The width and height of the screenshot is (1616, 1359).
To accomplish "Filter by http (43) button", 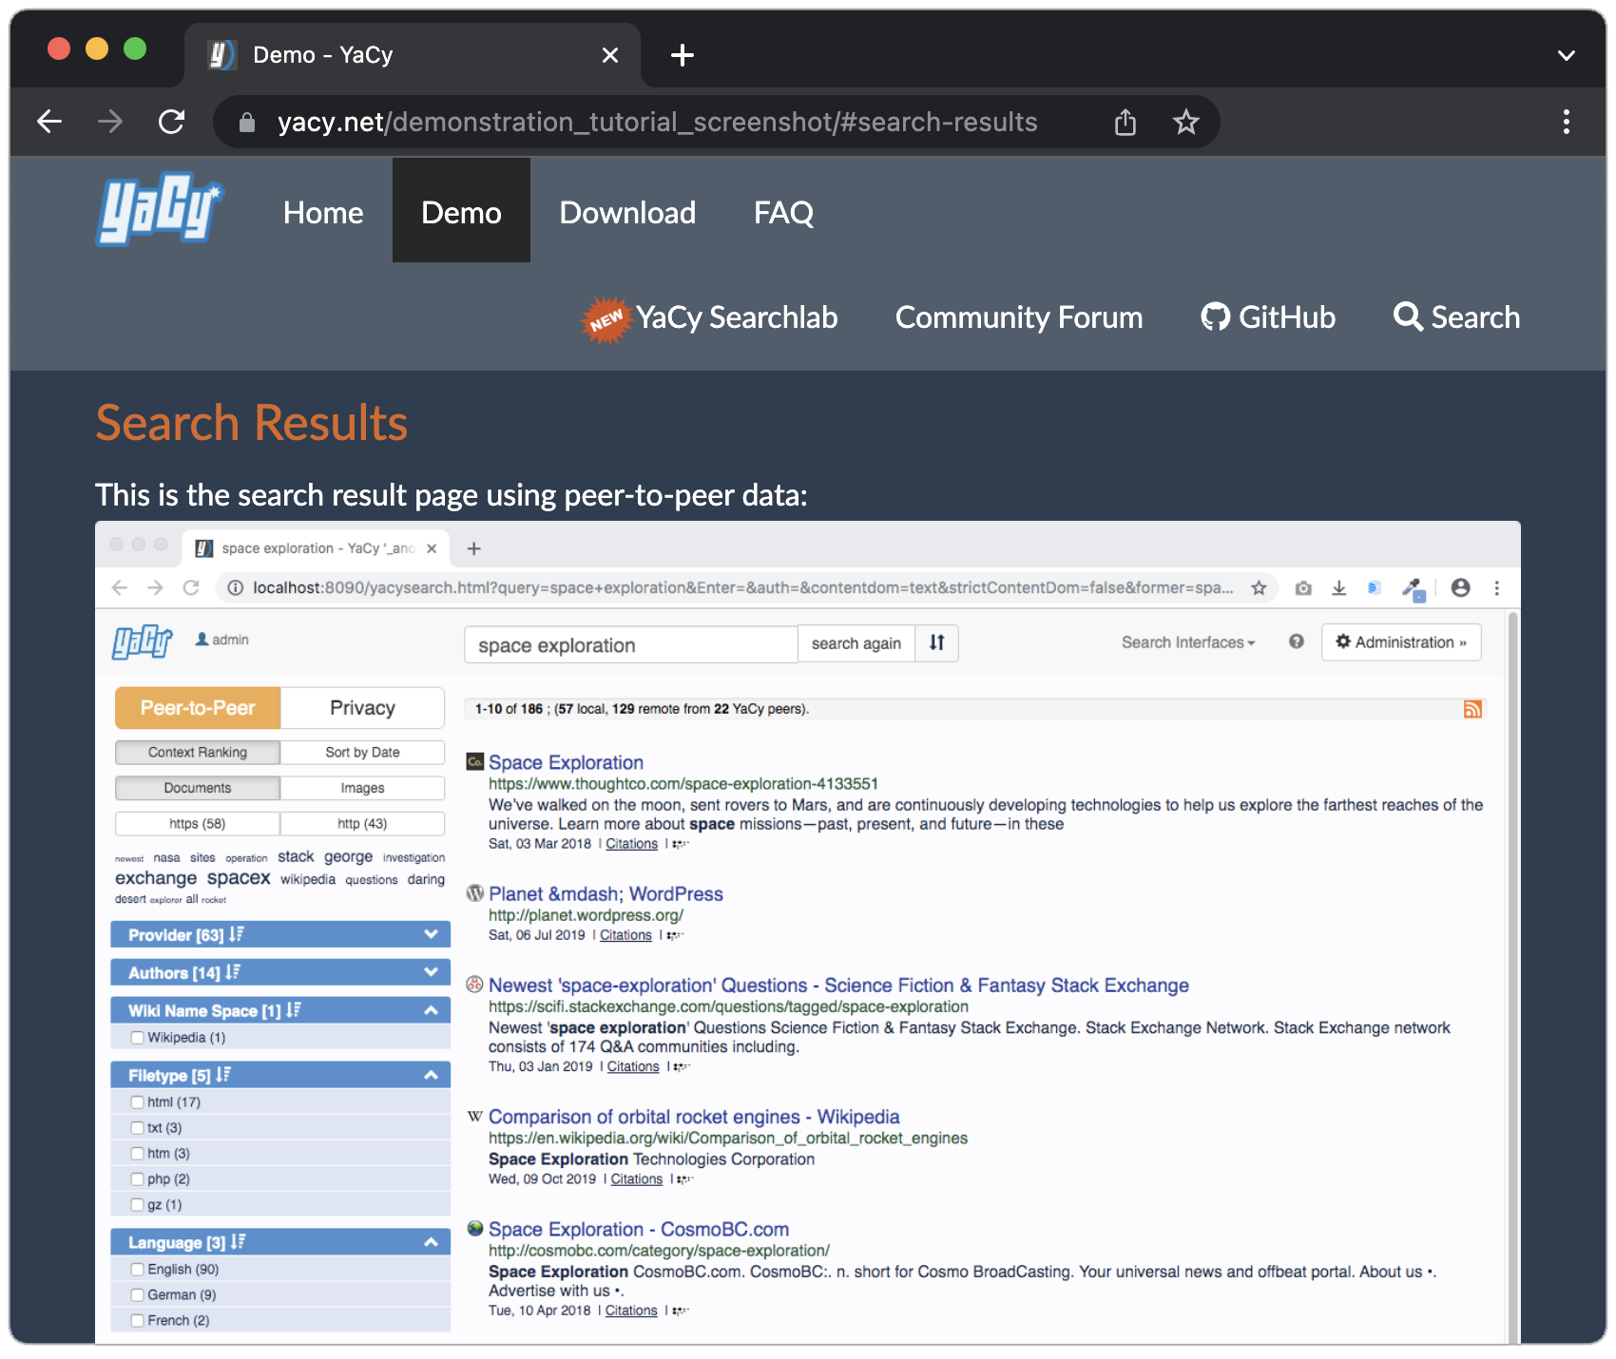I will pyautogui.click(x=362, y=823).
